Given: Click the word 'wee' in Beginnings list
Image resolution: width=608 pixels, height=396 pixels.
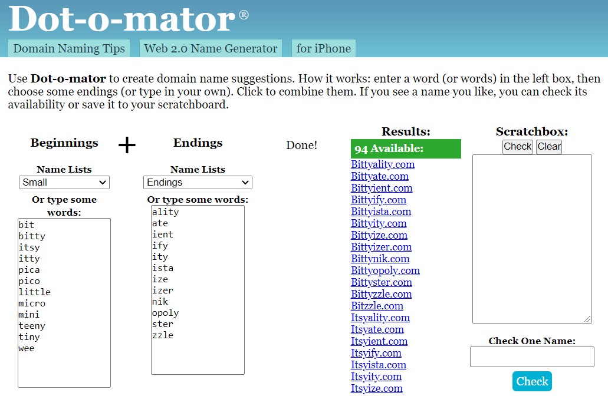Looking at the screenshot, I should pyautogui.click(x=27, y=349).
